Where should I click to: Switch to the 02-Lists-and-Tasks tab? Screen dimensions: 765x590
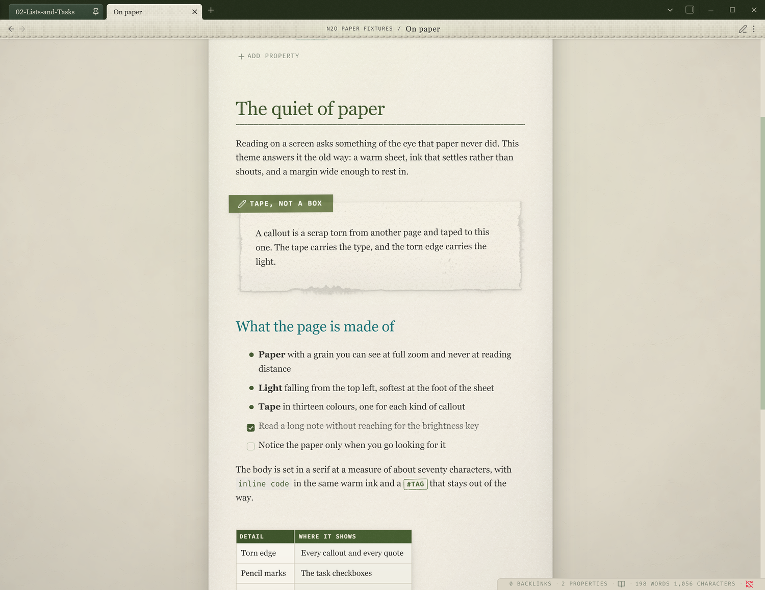coord(56,12)
